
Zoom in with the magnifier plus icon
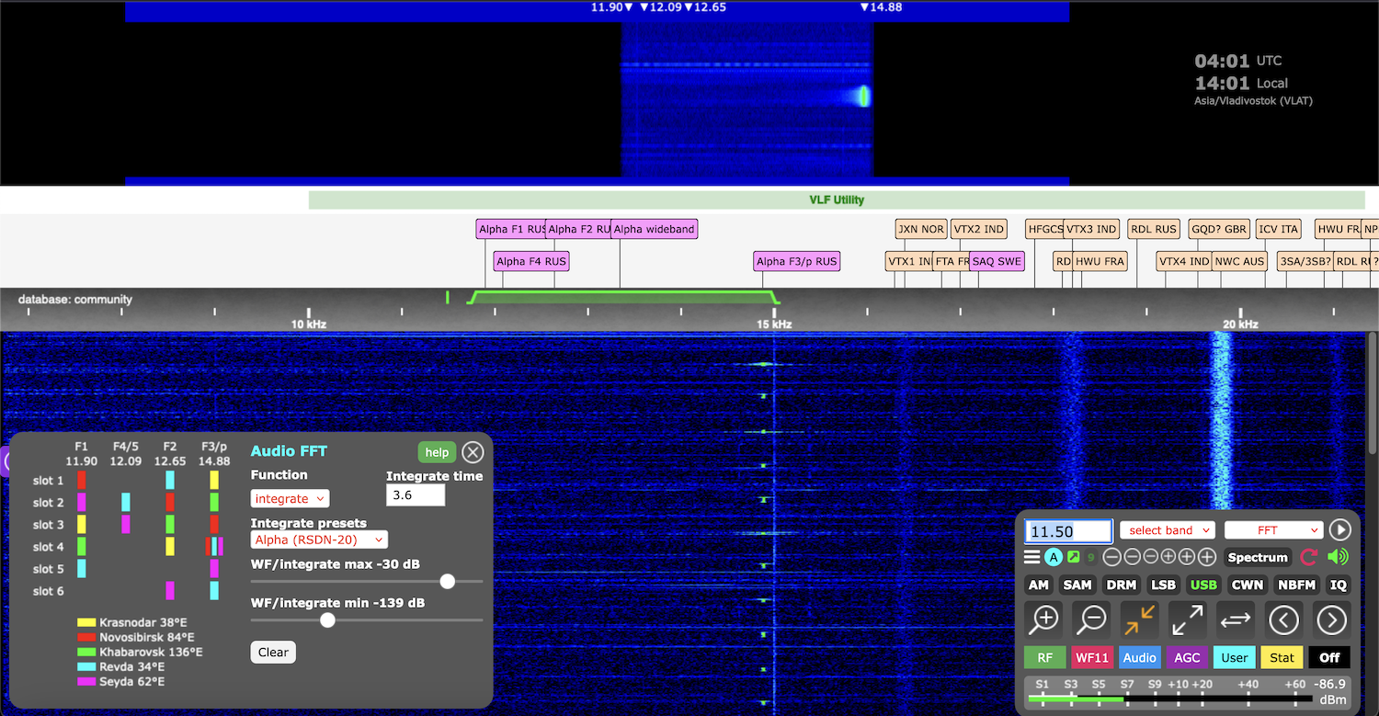tap(1044, 619)
